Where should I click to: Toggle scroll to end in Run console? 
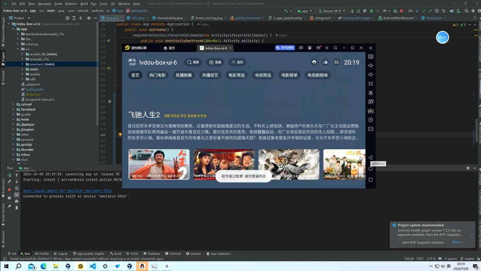[17, 194]
